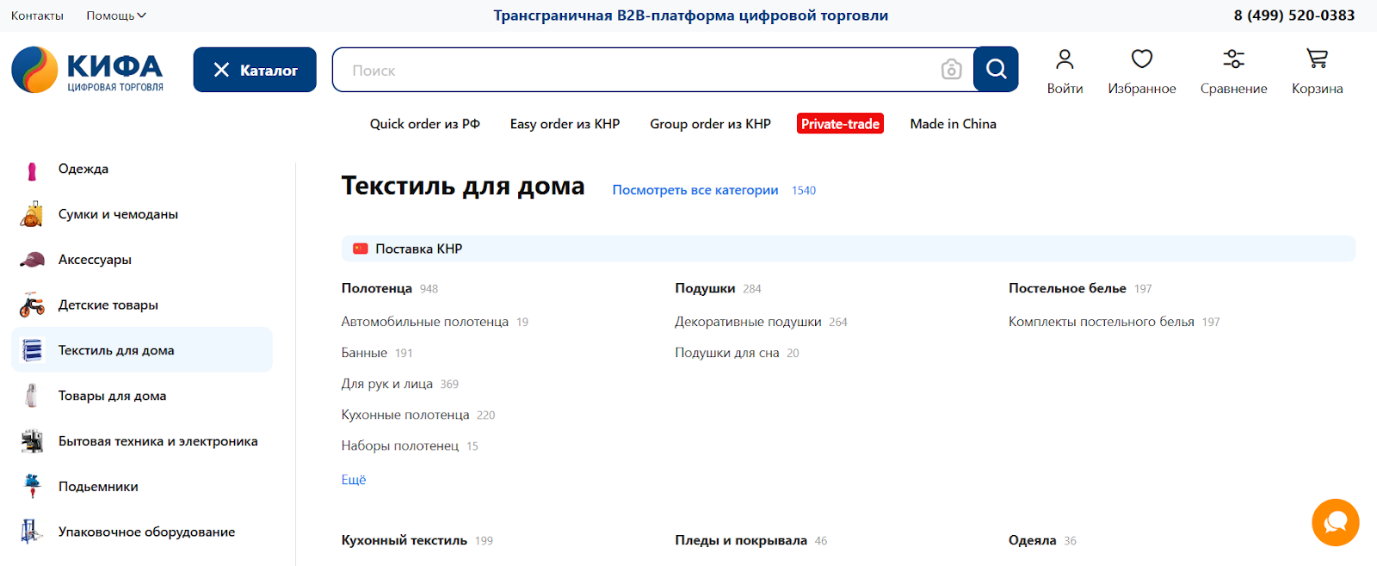Expand more towel categories with Ещё
The width and height of the screenshot is (1377, 566).
[354, 480]
